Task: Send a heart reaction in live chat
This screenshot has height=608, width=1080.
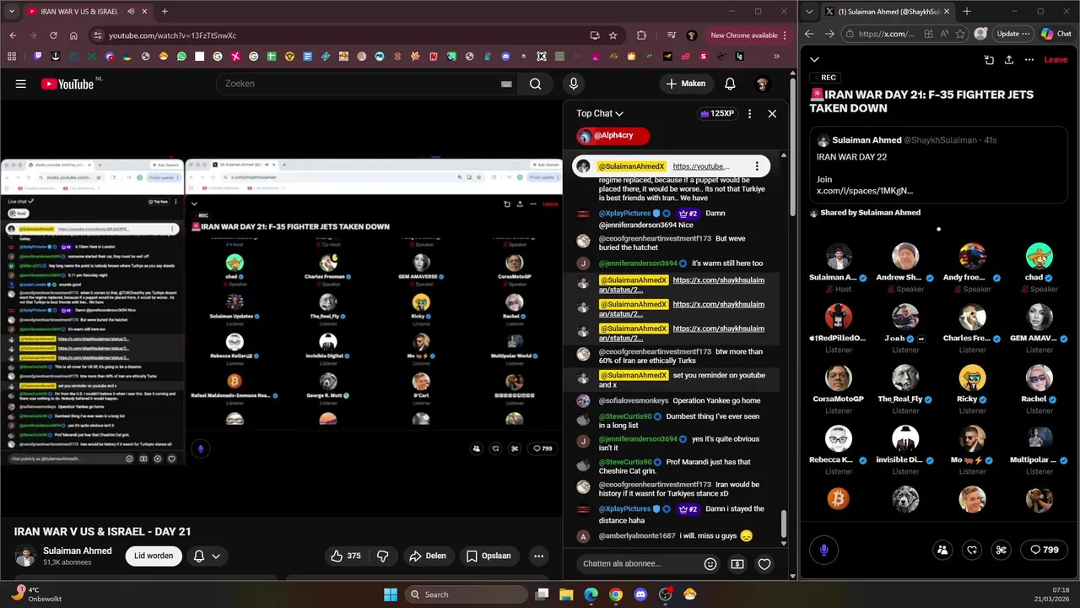Action: pos(764,564)
